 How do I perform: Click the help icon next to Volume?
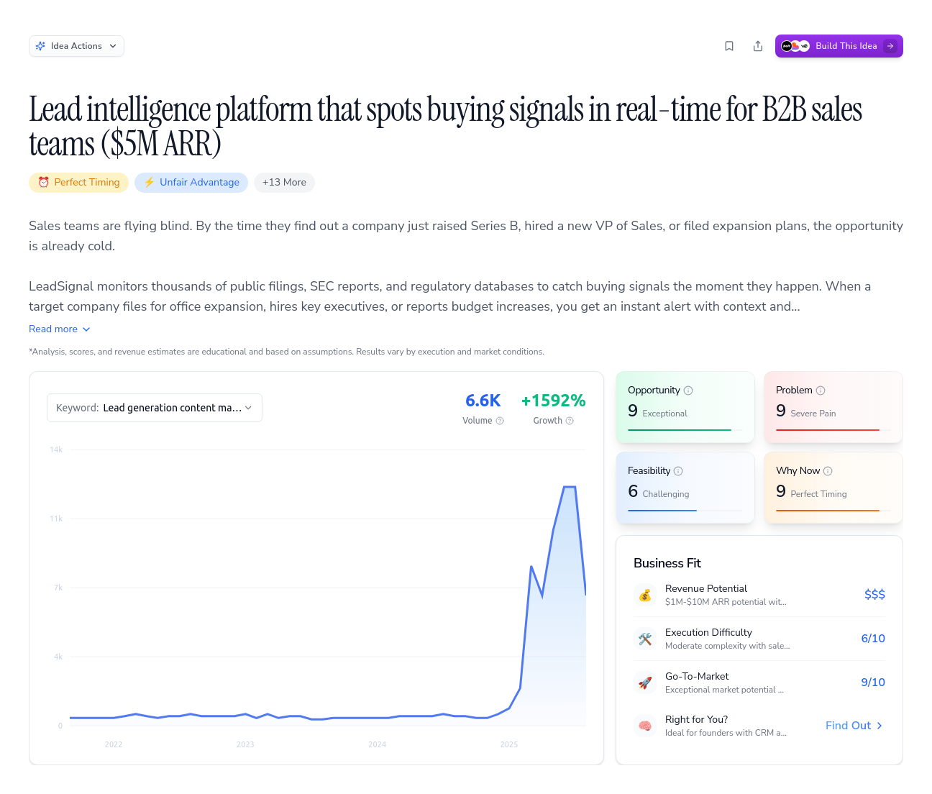point(500,421)
